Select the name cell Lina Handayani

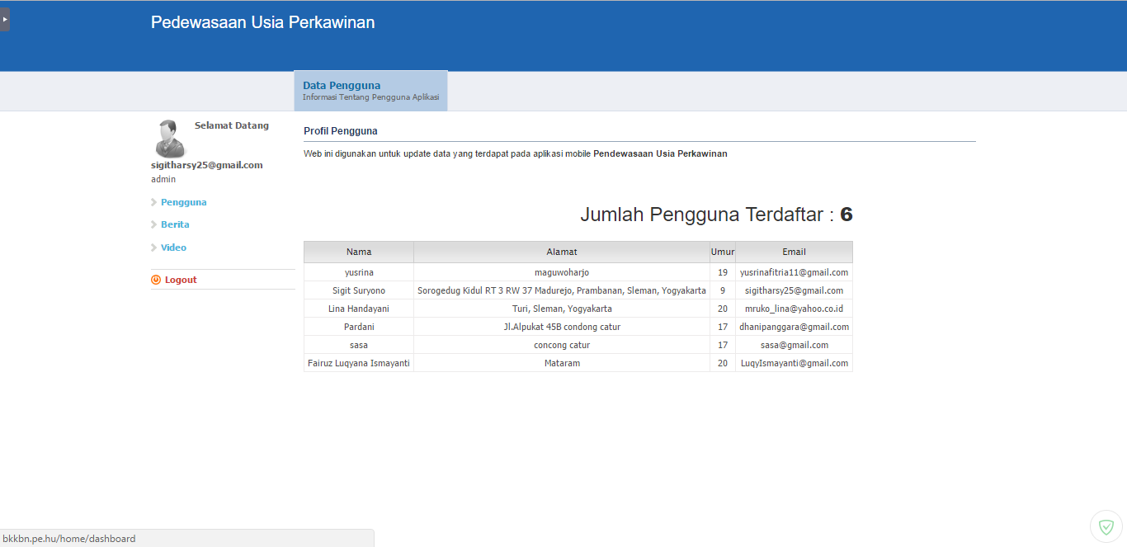[x=359, y=309]
